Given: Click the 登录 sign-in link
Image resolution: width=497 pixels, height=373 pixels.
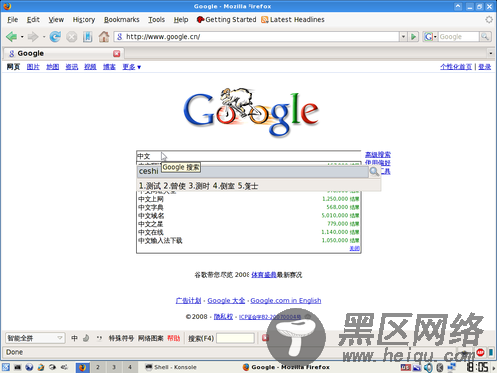Looking at the screenshot, I should 484,67.
